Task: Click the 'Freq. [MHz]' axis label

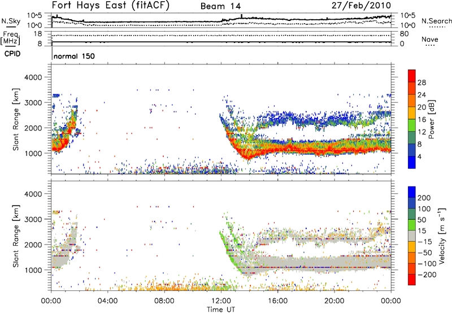Action: [x=11, y=38]
